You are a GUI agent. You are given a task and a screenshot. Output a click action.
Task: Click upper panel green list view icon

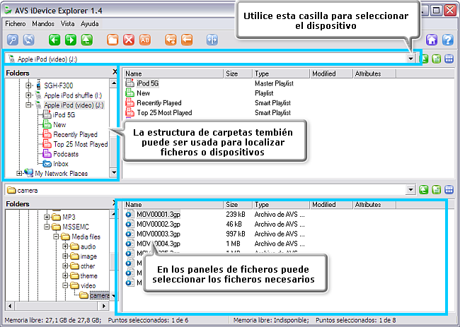[437, 59]
